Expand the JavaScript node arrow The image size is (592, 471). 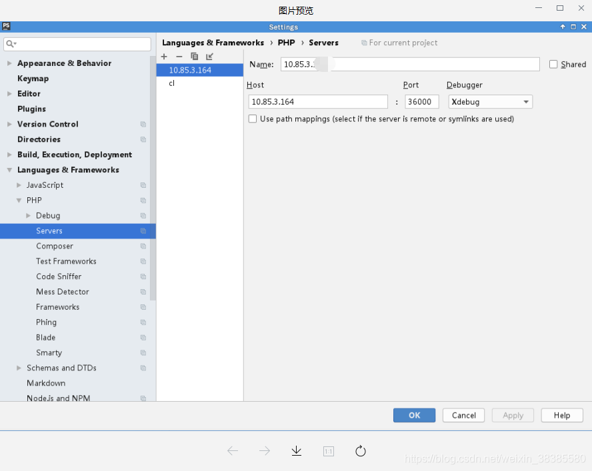[19, 185]
